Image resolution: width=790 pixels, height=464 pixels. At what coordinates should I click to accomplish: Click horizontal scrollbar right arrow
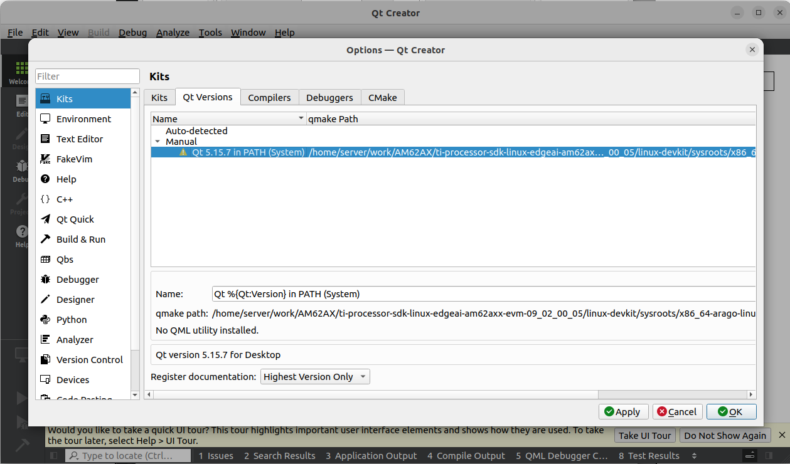pos(752,394)
